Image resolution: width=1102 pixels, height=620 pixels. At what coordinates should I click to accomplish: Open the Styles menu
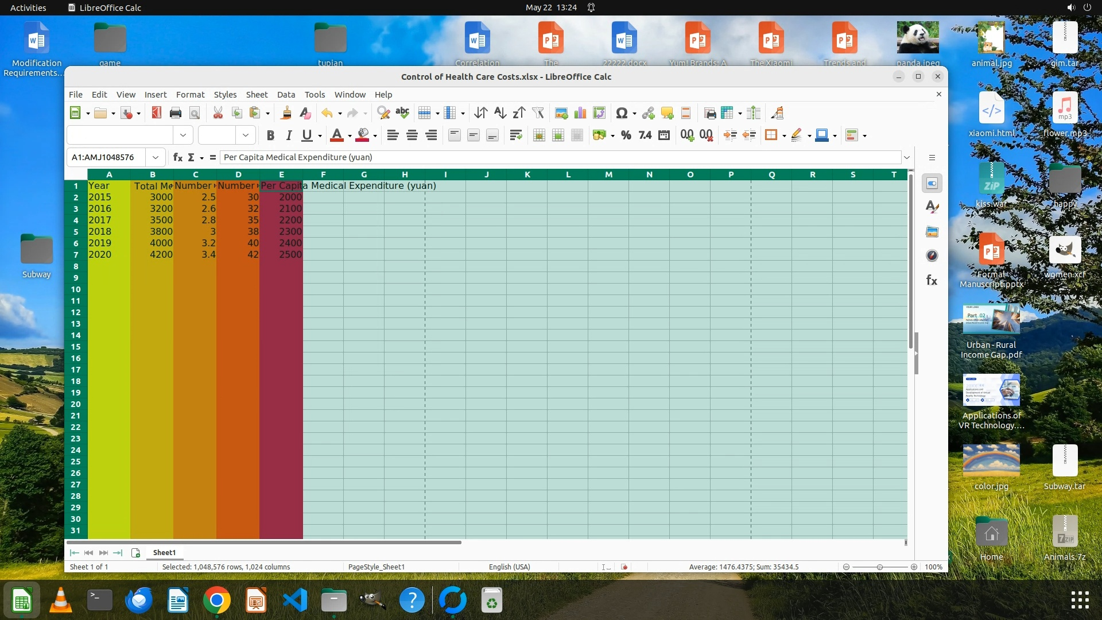pos(225,95)
